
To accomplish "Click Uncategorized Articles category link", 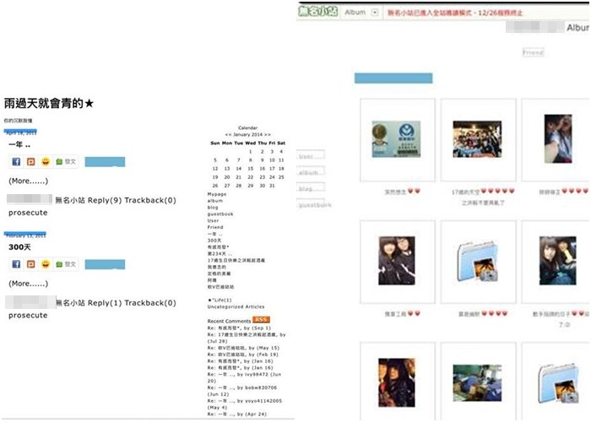I will (236, 306).
